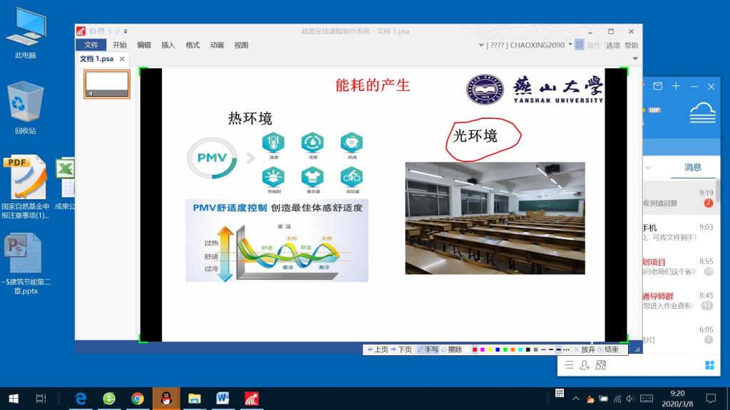730x410 pixels.
Task: Open the QQ app grid icon
Action: pyautogui.click(x=709, y=365)
